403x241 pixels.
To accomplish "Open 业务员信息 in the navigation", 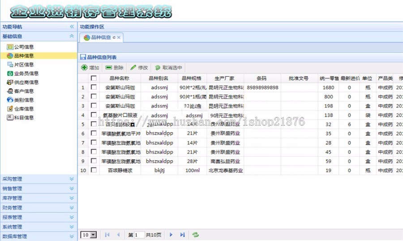I will tap(26, 74).
